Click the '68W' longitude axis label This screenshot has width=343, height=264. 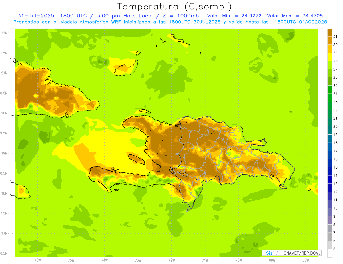pos(306,260)
